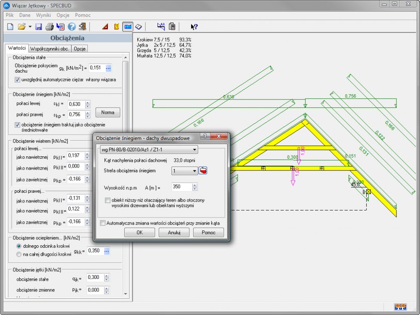This screenshot has height=315, width=420.
Task: Open the 'wg PN-80/B-02010/Az1' standard dropdown
Action: (x=149, y=150)
